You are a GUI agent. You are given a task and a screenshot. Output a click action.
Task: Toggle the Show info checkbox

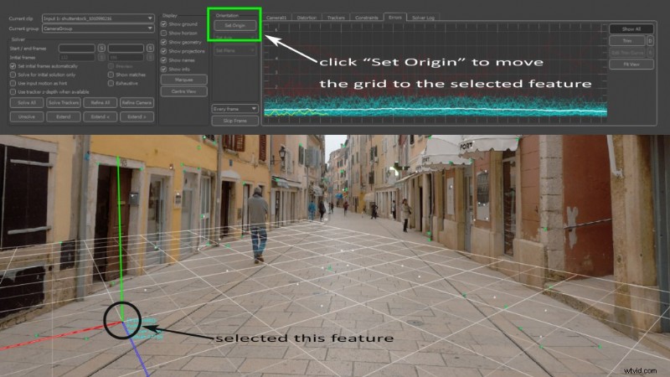pyautogui.click(x=163, y=69)
